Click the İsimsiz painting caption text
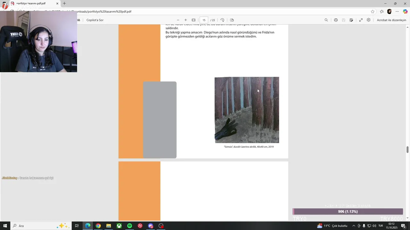Image resolution: width=410 pixels, height=230 pixels. pyautogui.click(x=249, y=147)
